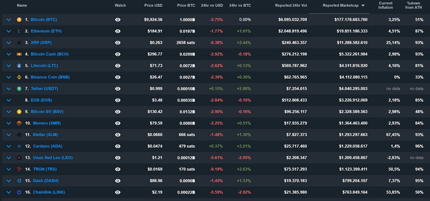This screenshot has width=430, height=201.
Task: Open the XRP (XRP) link
Action: coord(41,43)
